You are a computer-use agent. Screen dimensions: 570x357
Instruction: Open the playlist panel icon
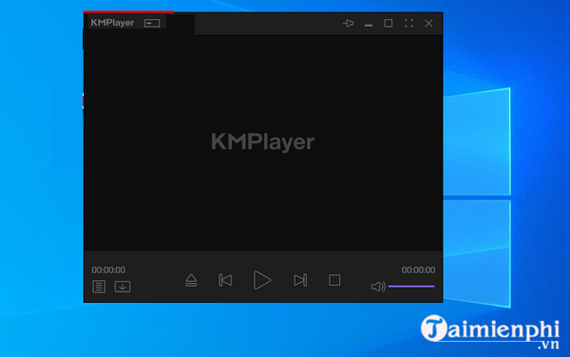[x=99, y=287]
